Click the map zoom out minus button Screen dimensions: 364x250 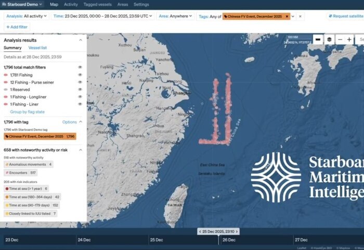click(340, 40)
